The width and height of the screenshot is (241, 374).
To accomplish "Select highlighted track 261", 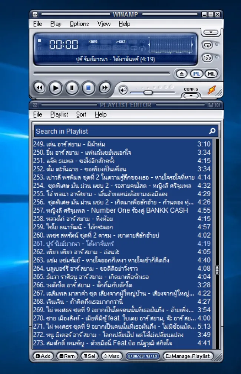I will tap(122, 244).
